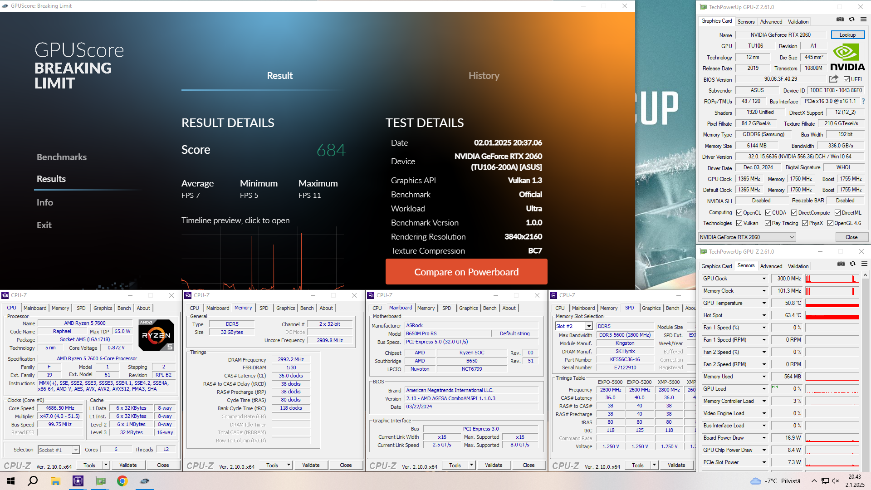Open the Memory Clock sensor dropdown

coord(764,291)
